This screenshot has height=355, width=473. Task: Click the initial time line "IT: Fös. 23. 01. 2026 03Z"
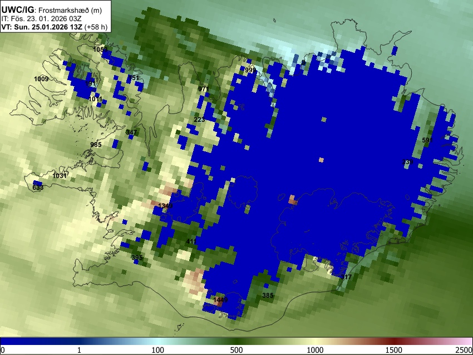pos(41,19)
